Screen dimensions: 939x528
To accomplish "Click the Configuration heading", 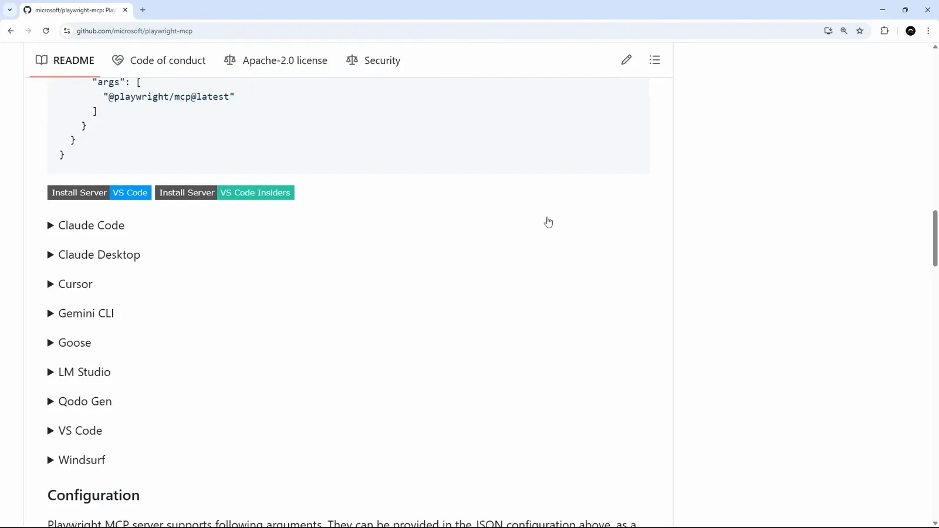I will pyautogui.click(x=93, y=495).
